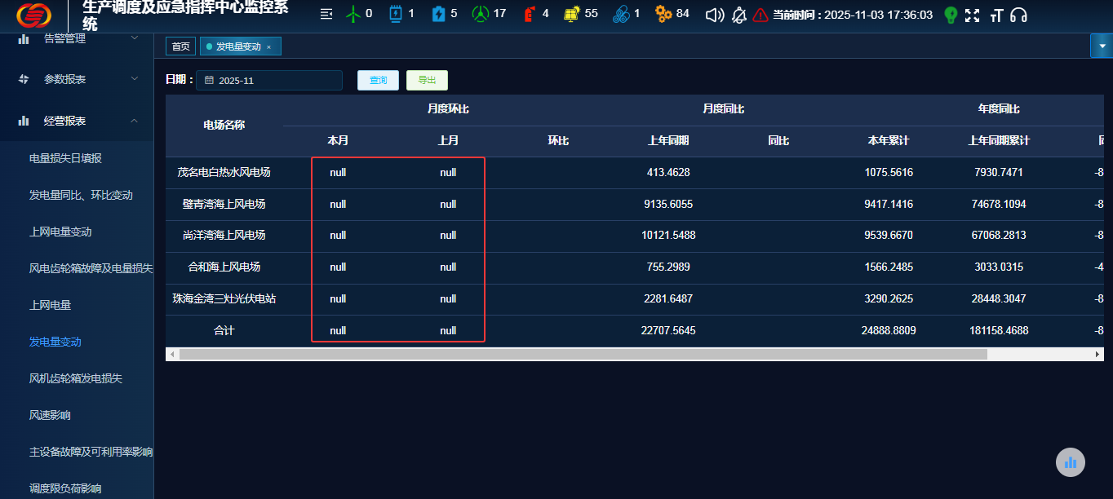Click the solar panel count icon
This screenshot has width=1113, height=499.
click(x=572, y=14)
